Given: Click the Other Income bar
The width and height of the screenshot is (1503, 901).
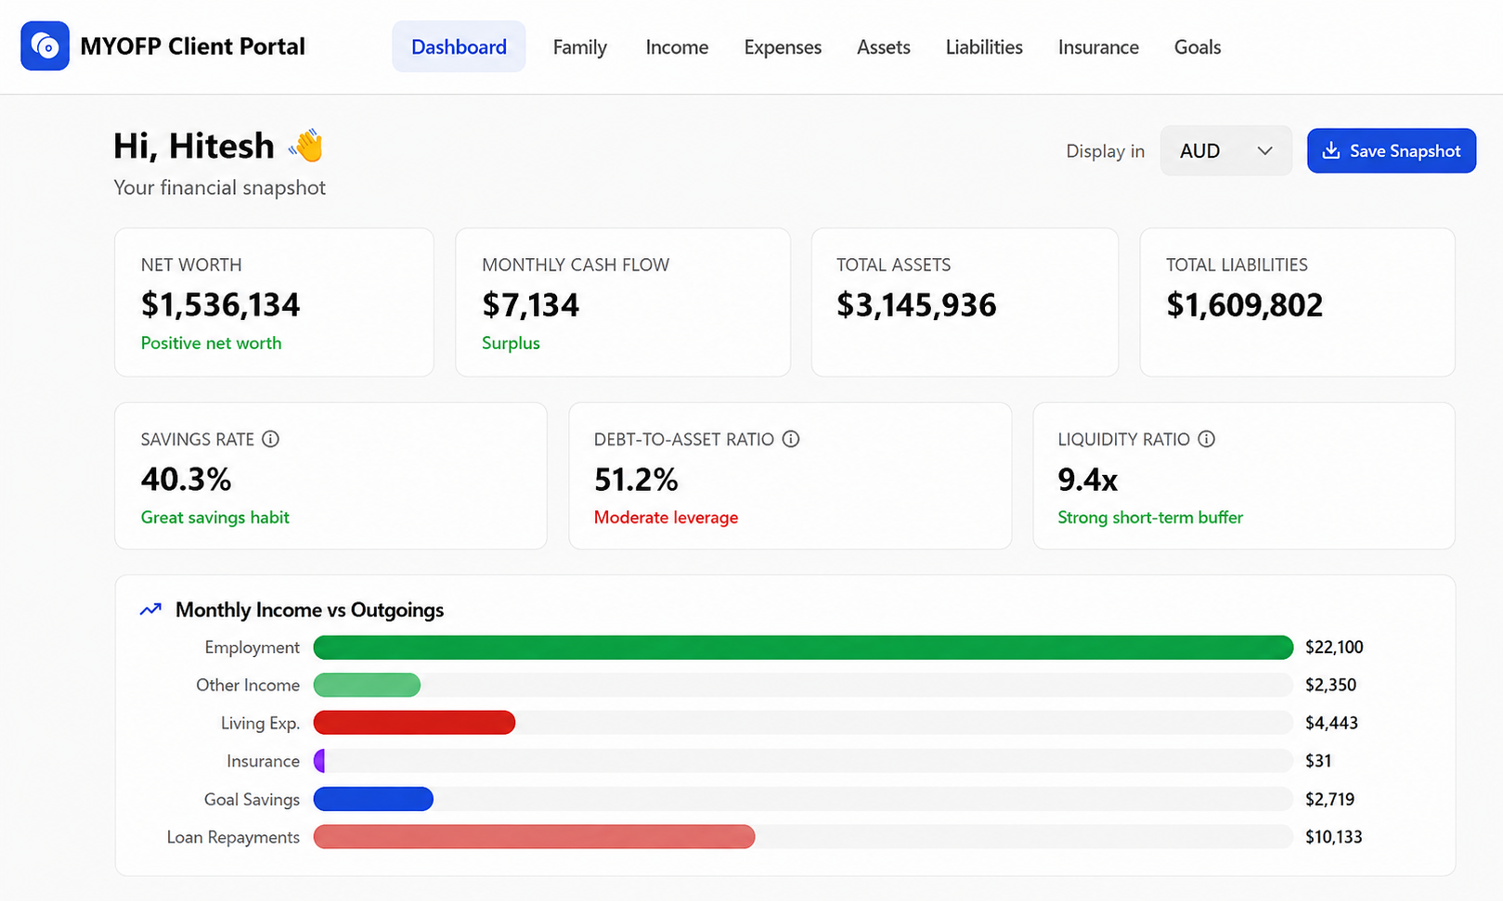Looking at the screenshot, I should (367, 685).
